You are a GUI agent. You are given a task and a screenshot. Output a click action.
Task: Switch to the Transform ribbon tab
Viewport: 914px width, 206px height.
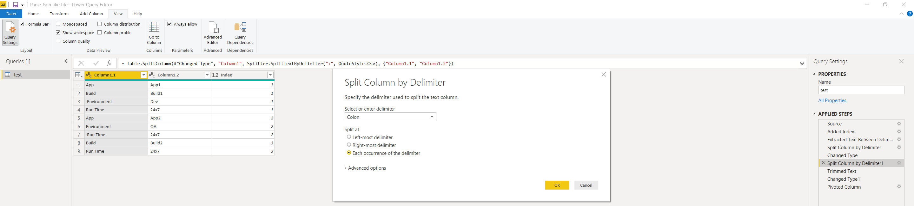pyautogui.click(x=59, y=14)
